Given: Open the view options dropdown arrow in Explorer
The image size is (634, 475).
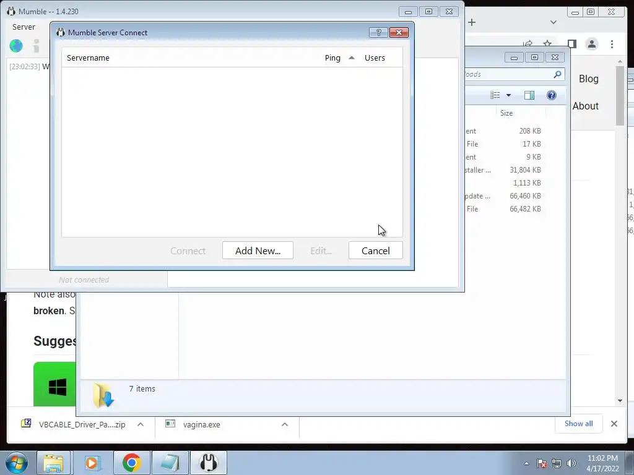Looking at the screenshot, I should pyautogui.click(x=509, y=95).
